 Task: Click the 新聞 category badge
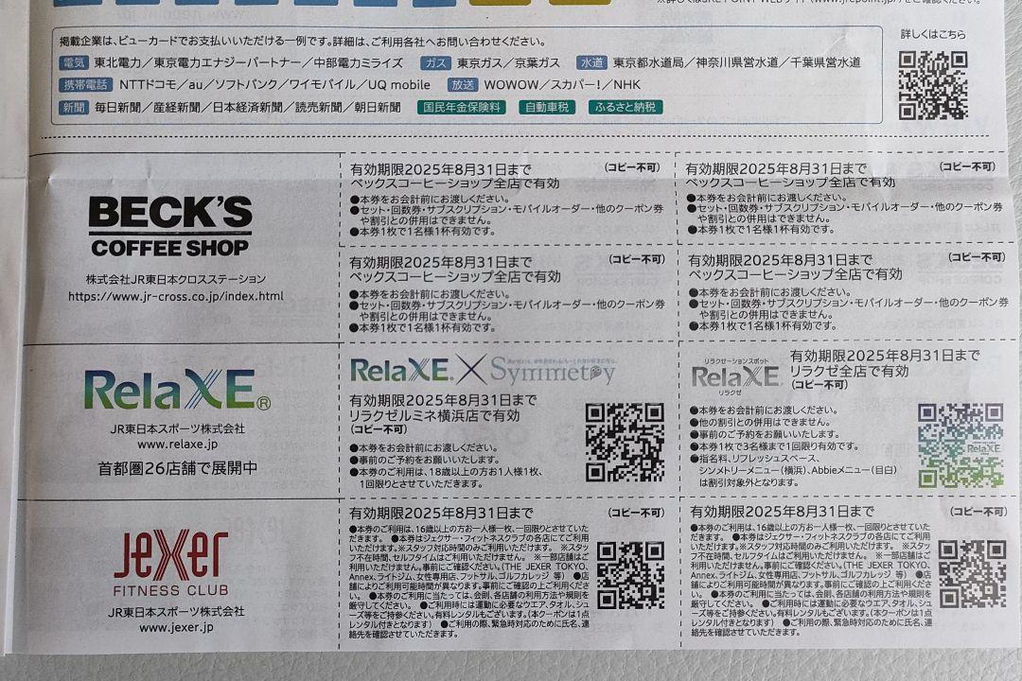[x=73, y=107]
